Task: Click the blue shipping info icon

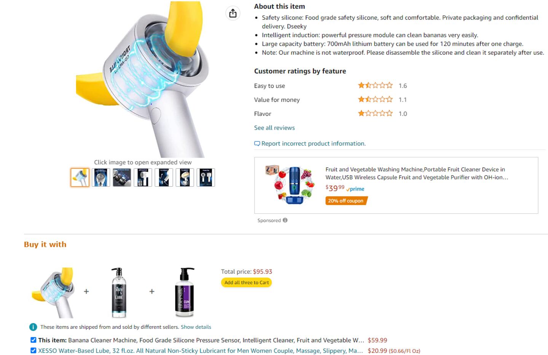Action: 33,327
